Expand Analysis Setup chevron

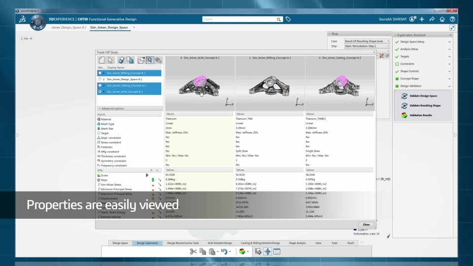coord(449,49)
